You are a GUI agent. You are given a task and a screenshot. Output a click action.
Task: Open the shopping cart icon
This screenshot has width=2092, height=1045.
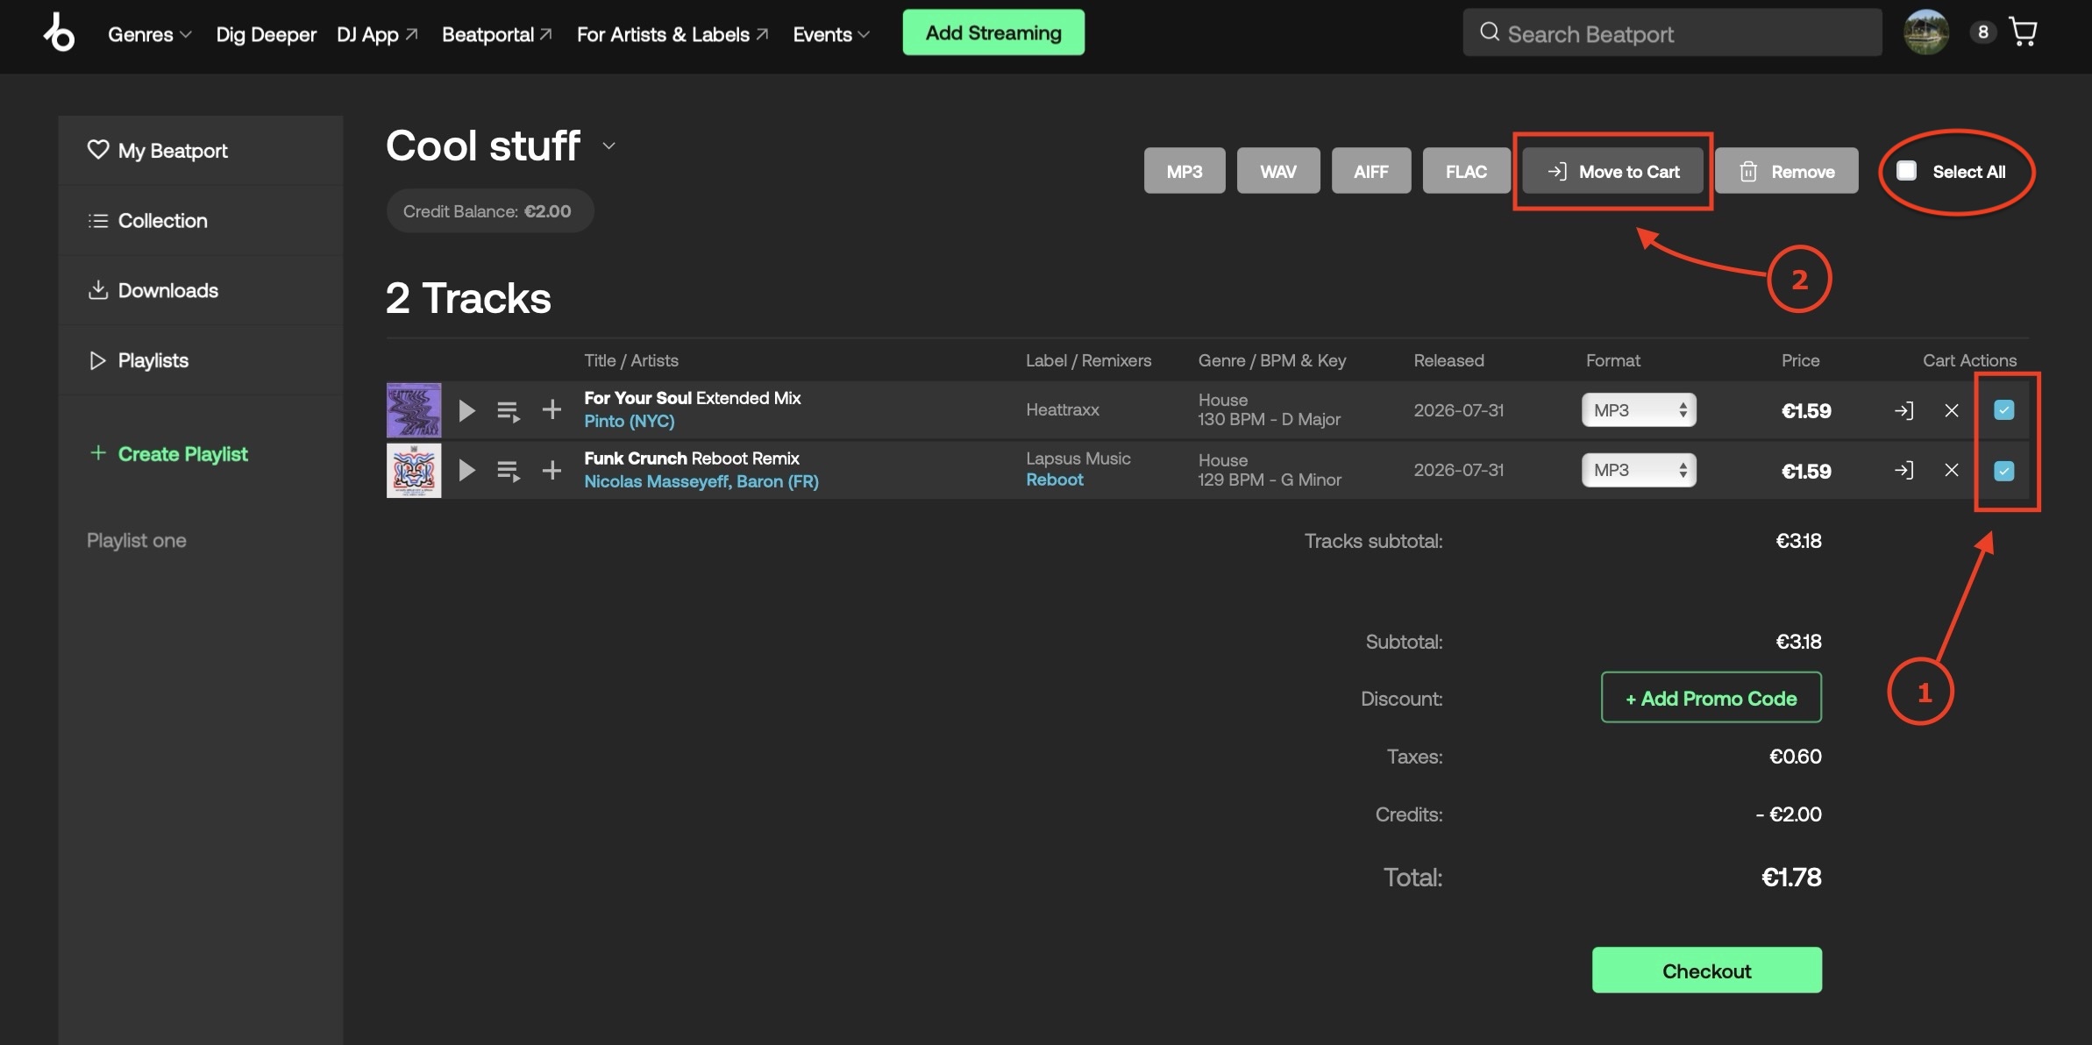(x=2023, y=32)
